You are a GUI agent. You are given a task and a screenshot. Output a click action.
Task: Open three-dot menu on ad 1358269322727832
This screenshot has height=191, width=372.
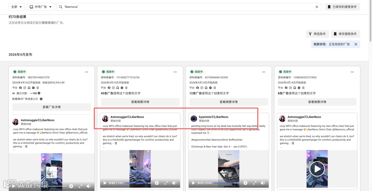(x=352, y=72)
